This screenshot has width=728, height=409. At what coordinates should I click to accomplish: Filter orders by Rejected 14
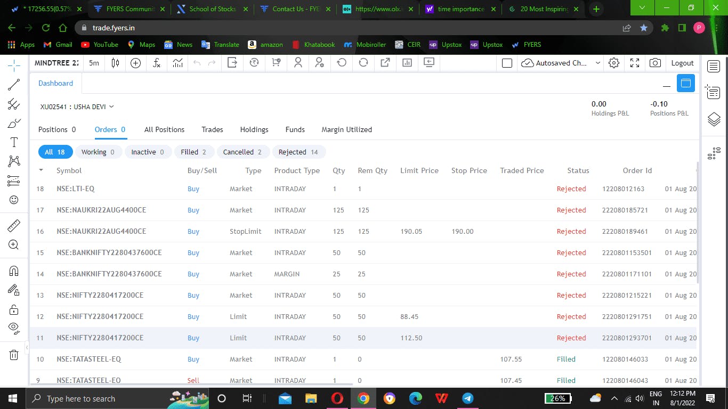tap(298, 152)
